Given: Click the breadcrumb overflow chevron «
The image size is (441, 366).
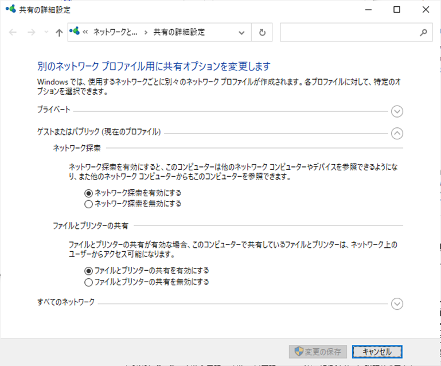Looking at the screenshot, I should 85,32.
